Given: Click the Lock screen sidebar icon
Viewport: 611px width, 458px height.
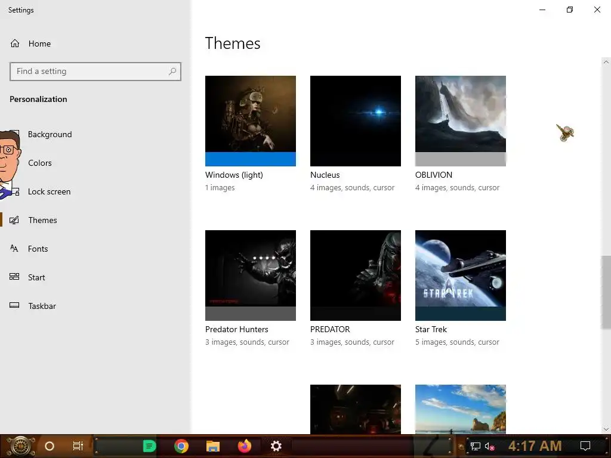Looking at the screenshot, I should pyautogui.click(x=16, y=191).
